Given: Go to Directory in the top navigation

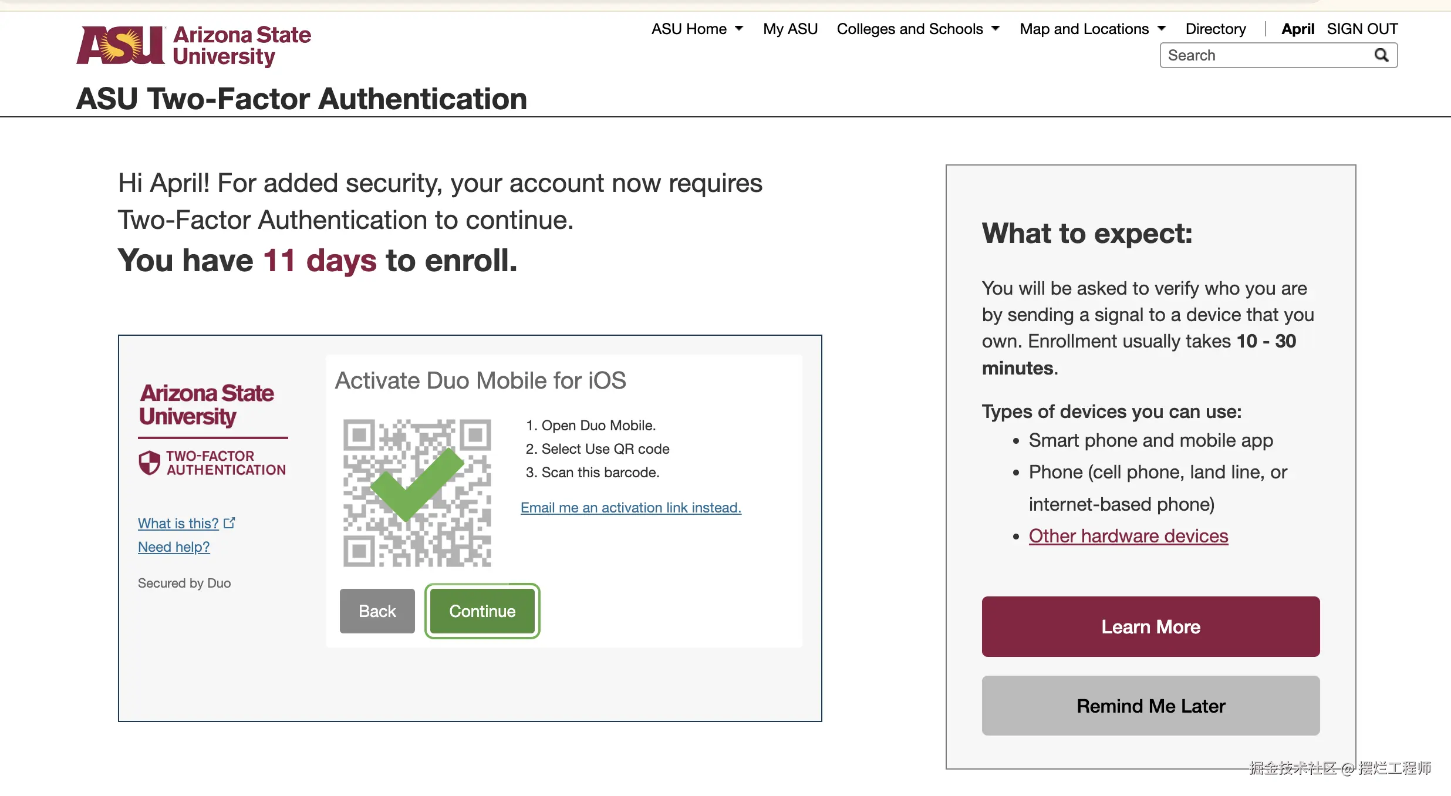Looking at the screenshot, I should click(1215, 29).
